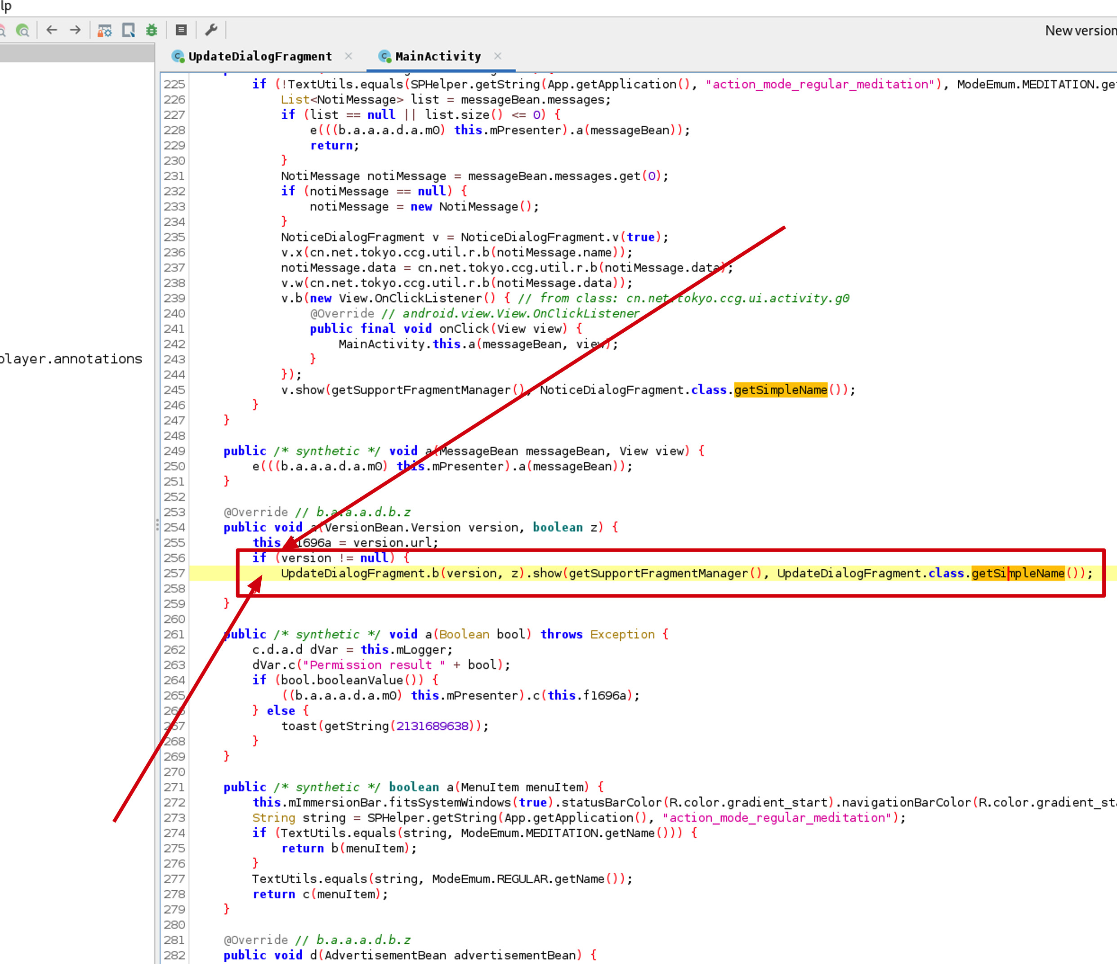This screenshot has width=1117, height=964.
Task: Click ModeEmum.REGULAR.getName() on line 277
Action: point(529,879)
